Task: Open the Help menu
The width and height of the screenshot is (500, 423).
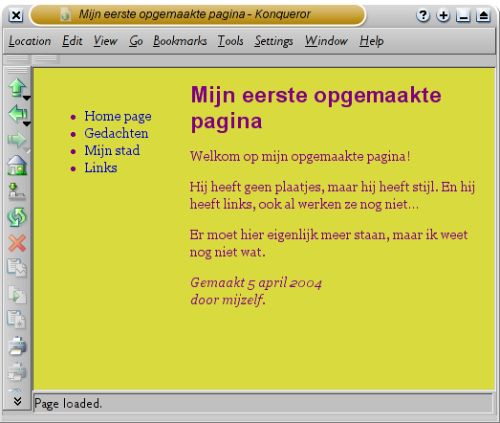Action: (372, 41)
